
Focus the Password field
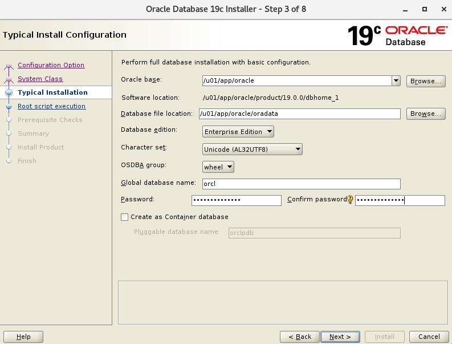click(x=237, y=200)
